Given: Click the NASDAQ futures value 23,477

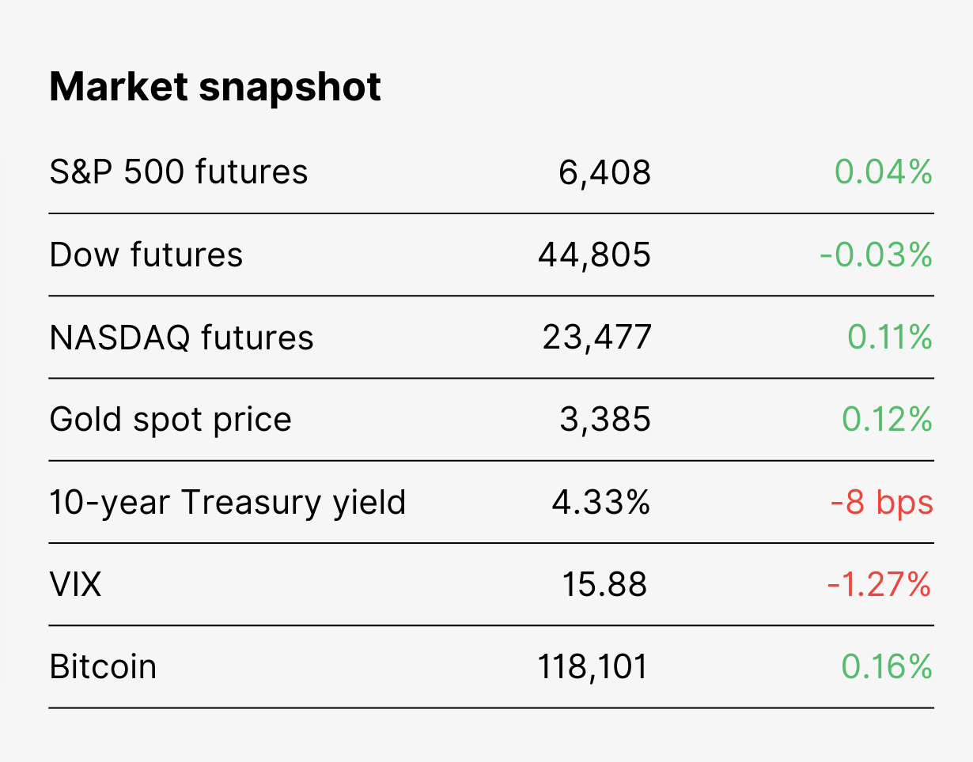Looking at the screenshot, I should 597,338.
